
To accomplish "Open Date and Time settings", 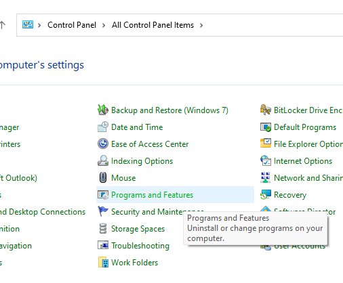I will click(x=137, y=127).
